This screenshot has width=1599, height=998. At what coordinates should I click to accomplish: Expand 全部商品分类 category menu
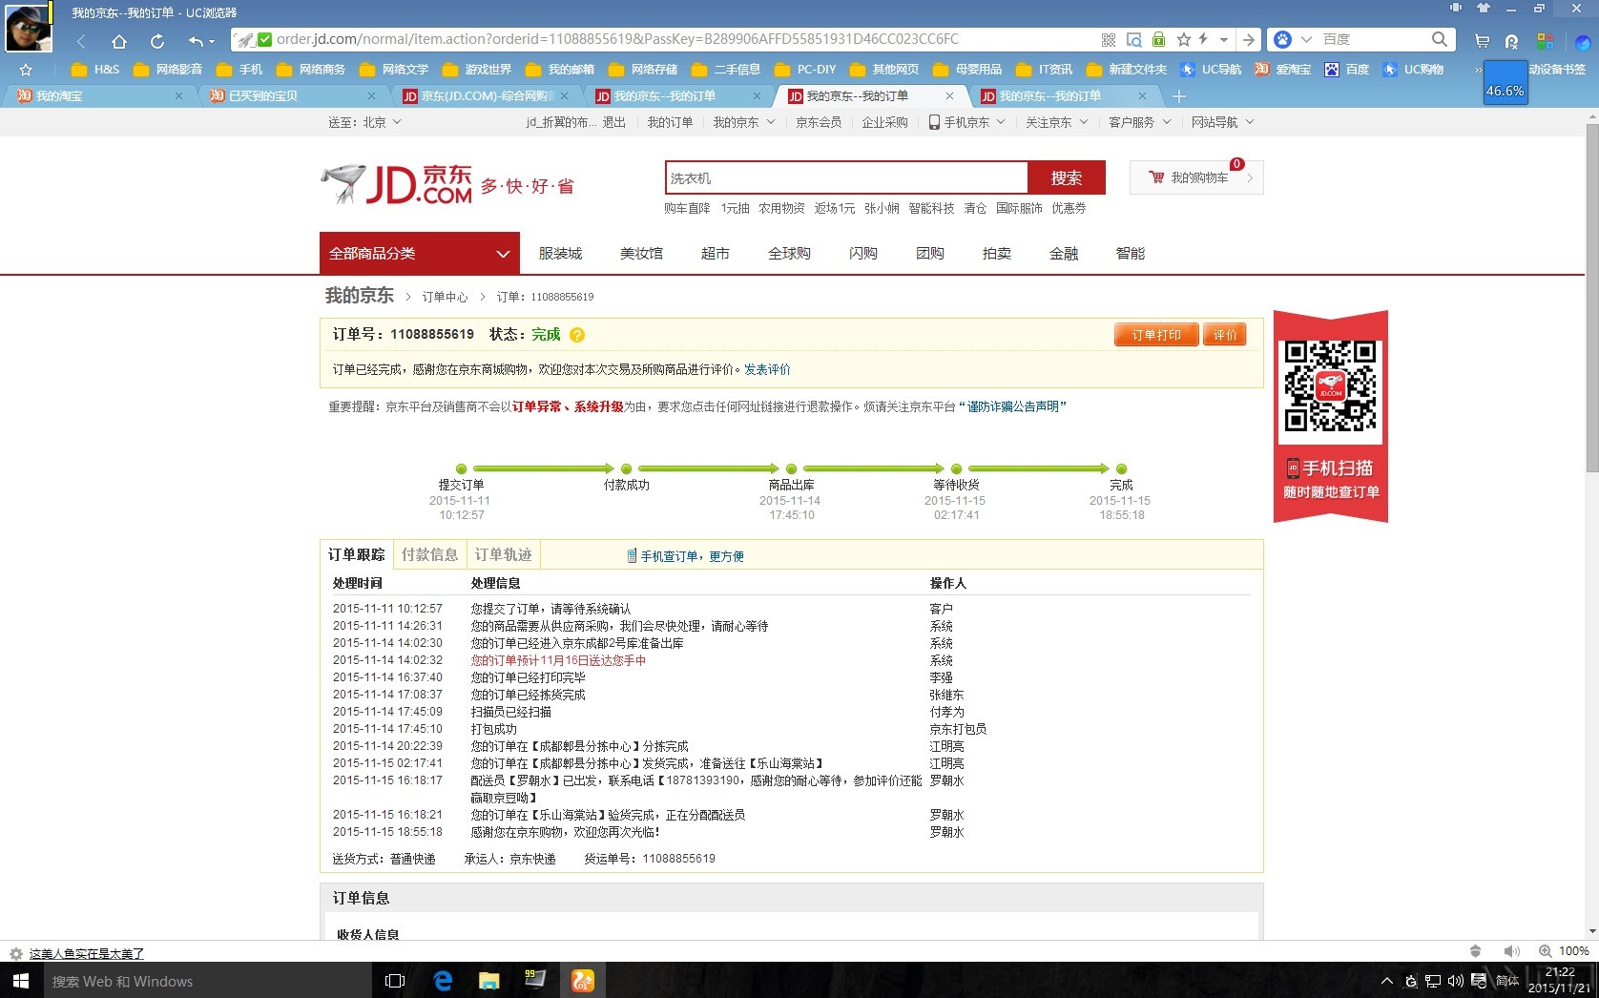[420, 253]
